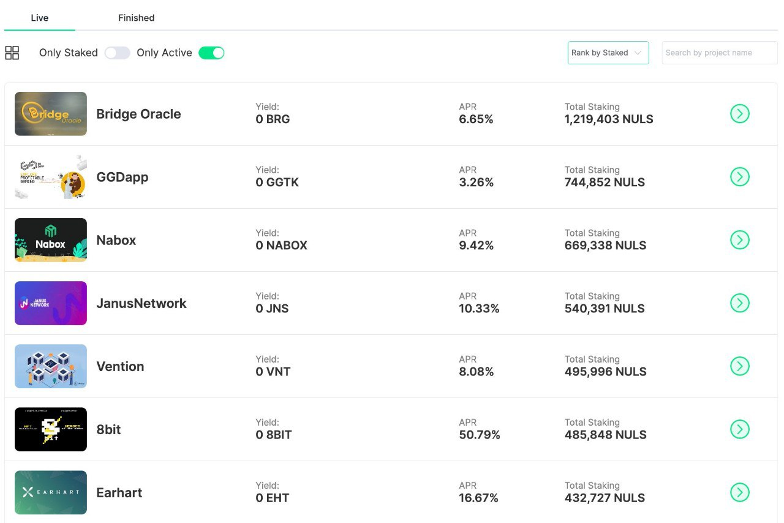Focus the search by project name field
Screen dimensions: 784x523
coord(719,53)
